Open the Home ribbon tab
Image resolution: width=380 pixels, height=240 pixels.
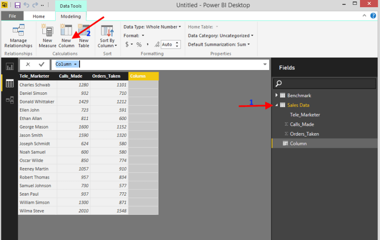39,16
